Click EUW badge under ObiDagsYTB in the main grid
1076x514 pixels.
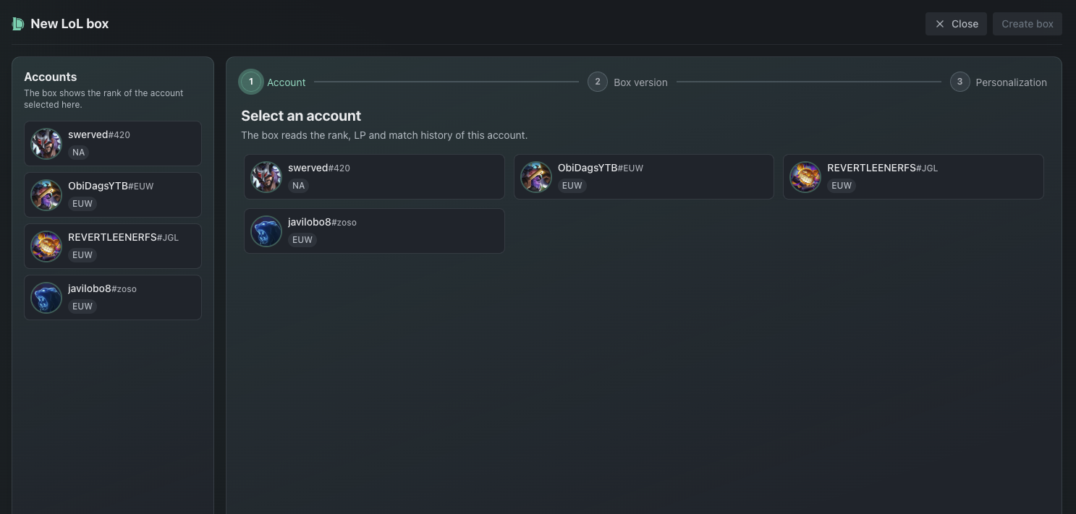(572, 186)
